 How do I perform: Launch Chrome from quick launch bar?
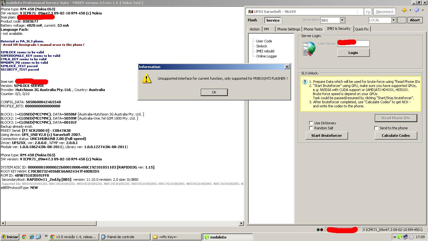tap(24, 237)
